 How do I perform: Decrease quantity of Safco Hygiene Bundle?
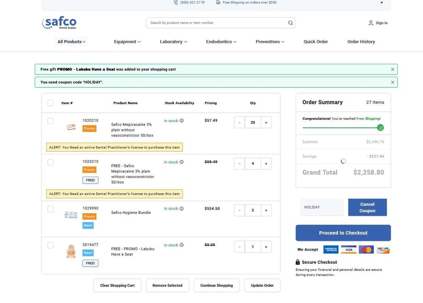239,210
